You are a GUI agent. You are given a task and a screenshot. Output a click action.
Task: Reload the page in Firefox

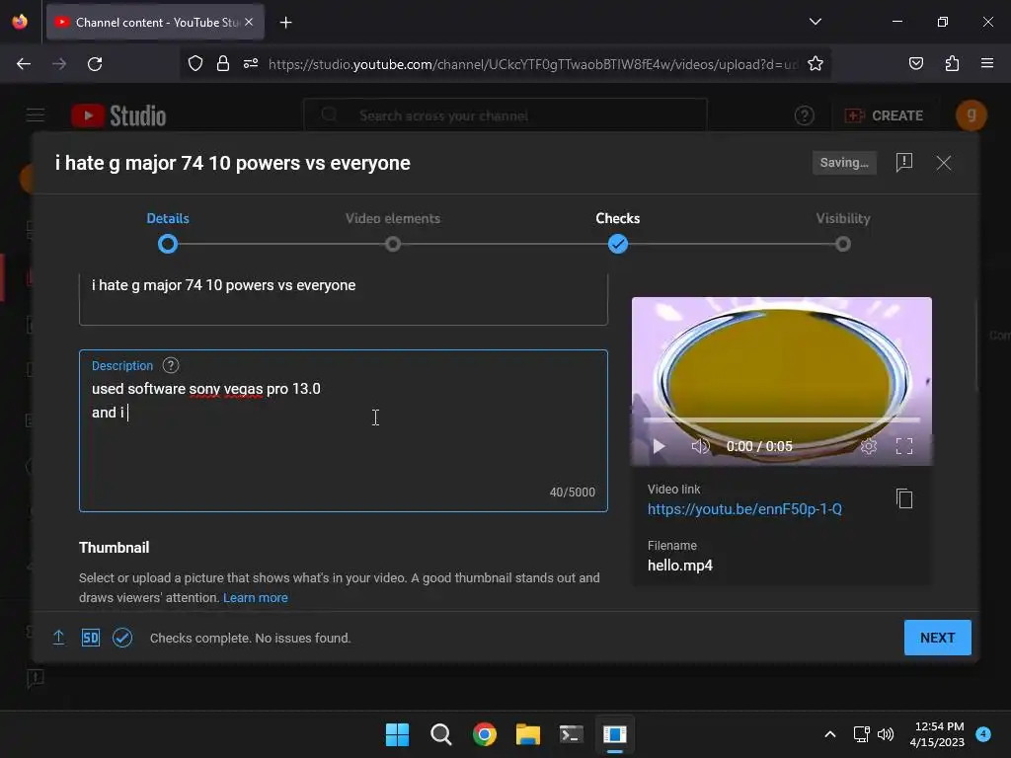tap(95, 64)
